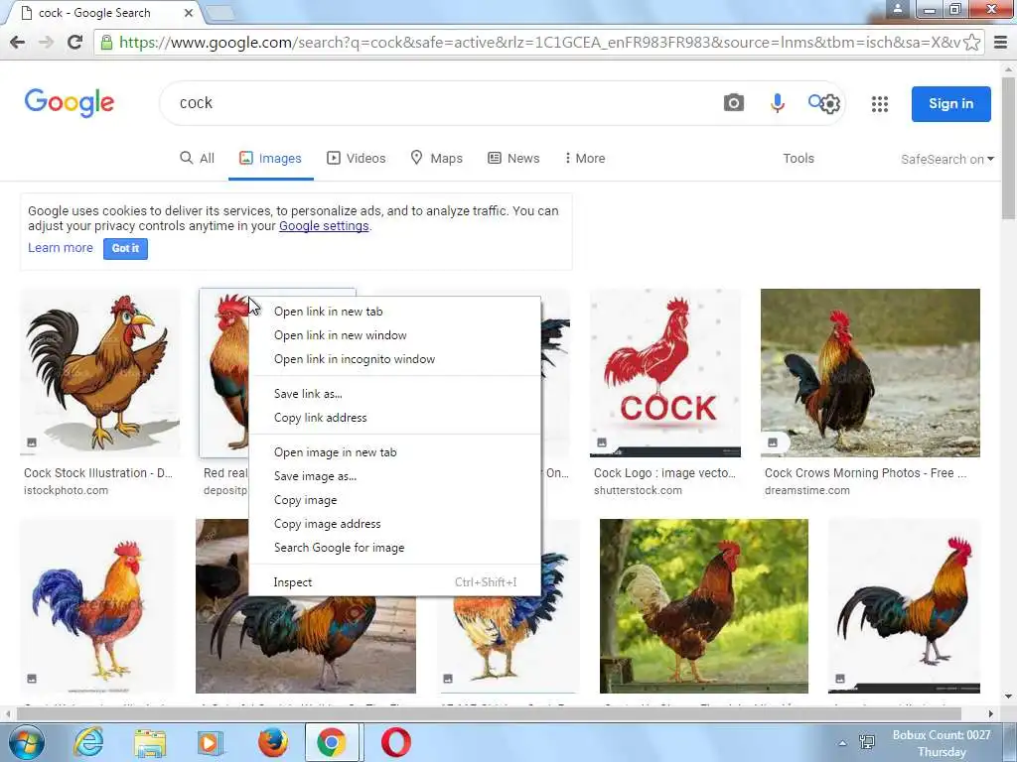Select Save link as...
This screenshot has height=762, width=1017.
pos(394,393)
